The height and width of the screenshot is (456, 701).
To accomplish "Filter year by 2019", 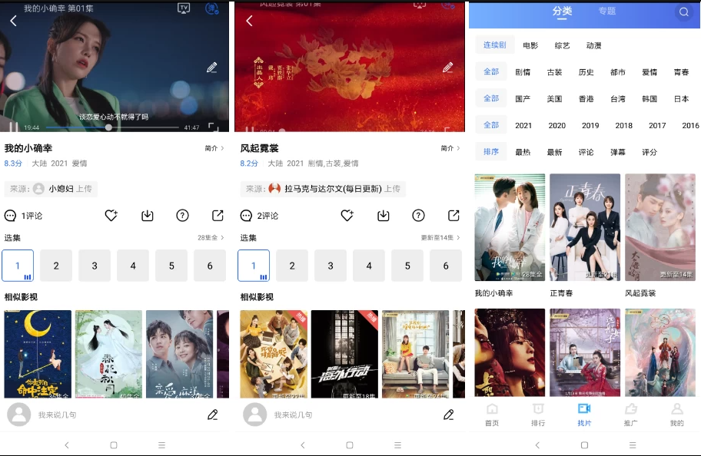I will pos(590,126).
